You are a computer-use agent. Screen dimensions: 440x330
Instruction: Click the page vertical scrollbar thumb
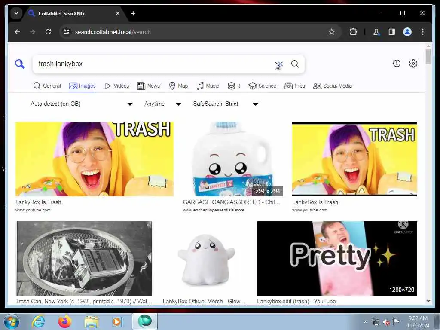(x=428, y=57)
